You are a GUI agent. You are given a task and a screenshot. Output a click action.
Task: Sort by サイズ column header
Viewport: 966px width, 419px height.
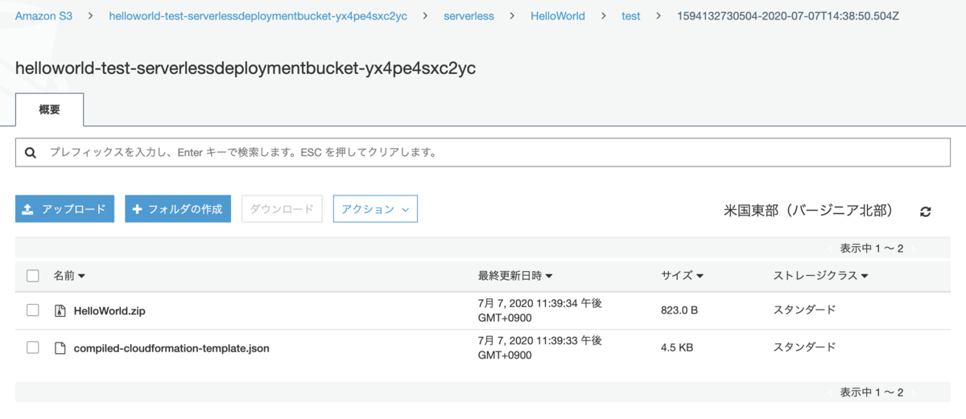click(x=682, y=276)
